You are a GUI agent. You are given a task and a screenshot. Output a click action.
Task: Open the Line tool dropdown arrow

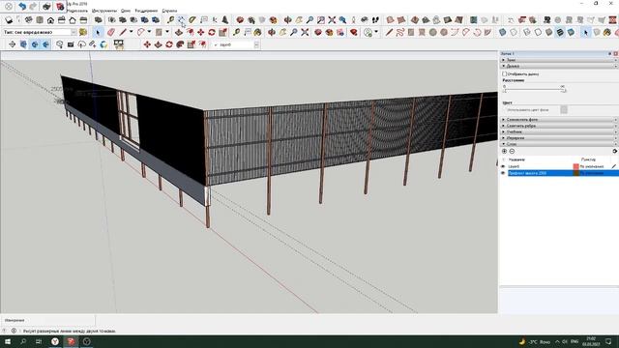point(132,32)
